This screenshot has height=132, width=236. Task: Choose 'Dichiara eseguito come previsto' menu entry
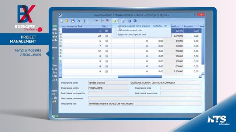coord(142,26)
